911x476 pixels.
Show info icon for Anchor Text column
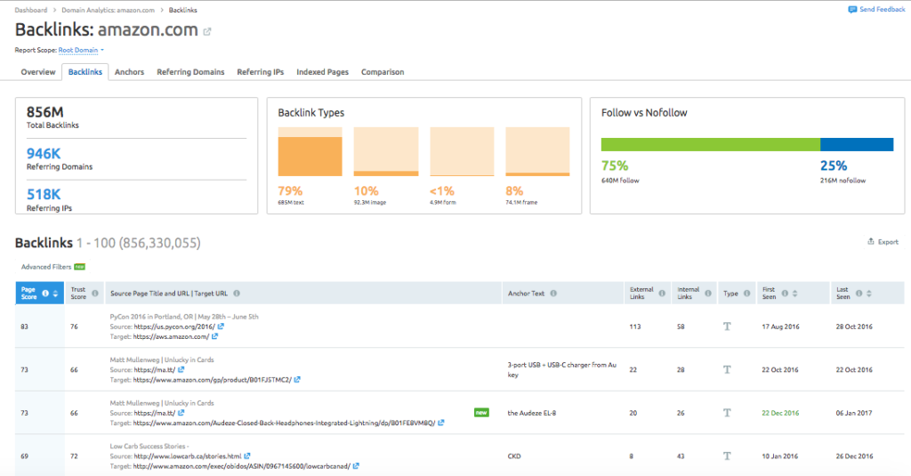point(553,294)
